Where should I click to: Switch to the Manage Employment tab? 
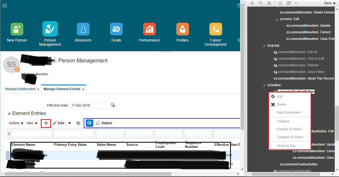point(20,89)
